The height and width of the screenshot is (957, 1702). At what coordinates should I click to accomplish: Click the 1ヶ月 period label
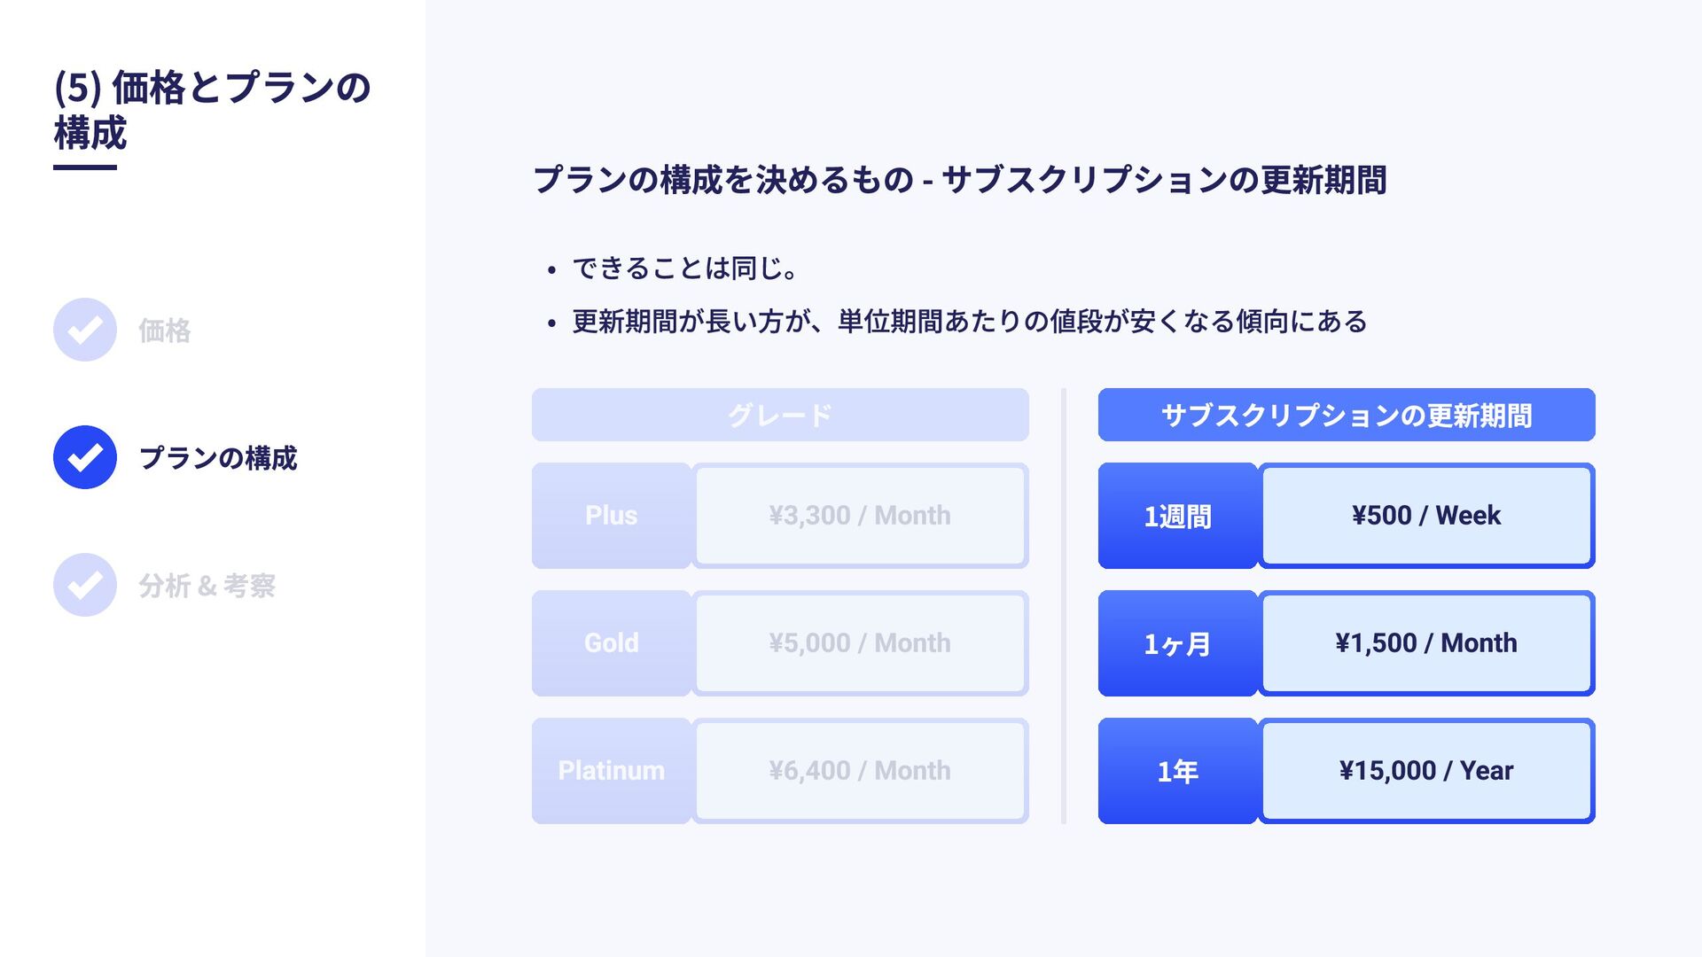click(1178, 643)
